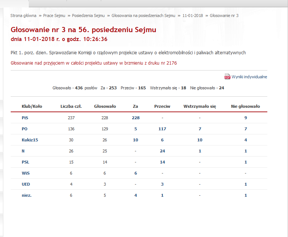Open the Kukiz15 club link
This screenshot has width=288, height=237.
coord(30,140)
